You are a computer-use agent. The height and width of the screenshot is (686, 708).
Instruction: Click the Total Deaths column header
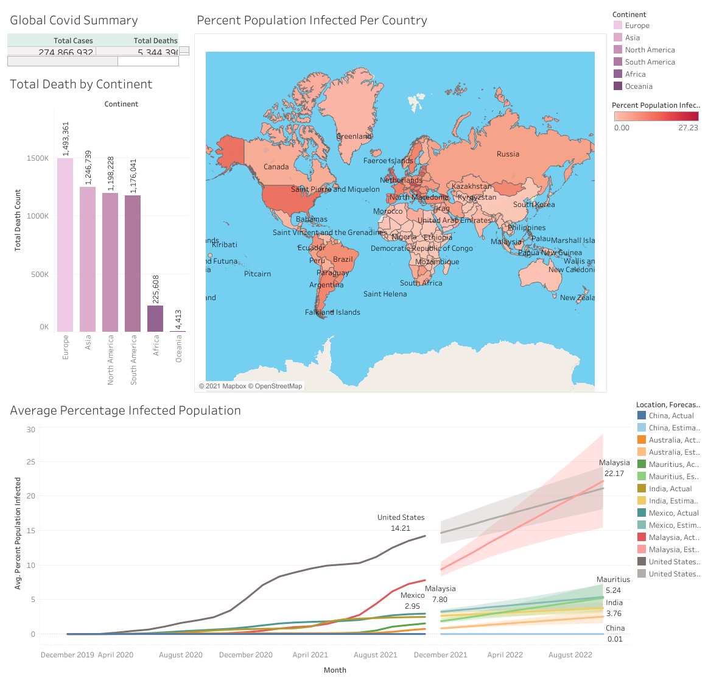click(x=155, y=41)
